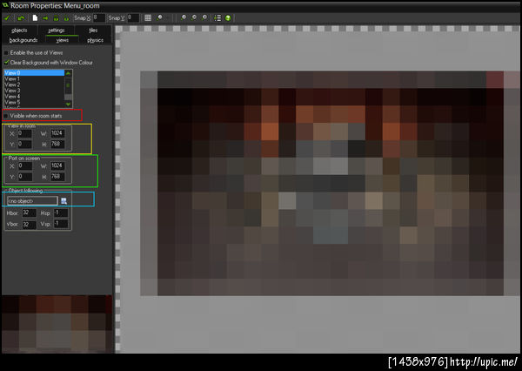Open the <no object> following selector
Viewport: 522px width, 371px height.
coord(32,200)
